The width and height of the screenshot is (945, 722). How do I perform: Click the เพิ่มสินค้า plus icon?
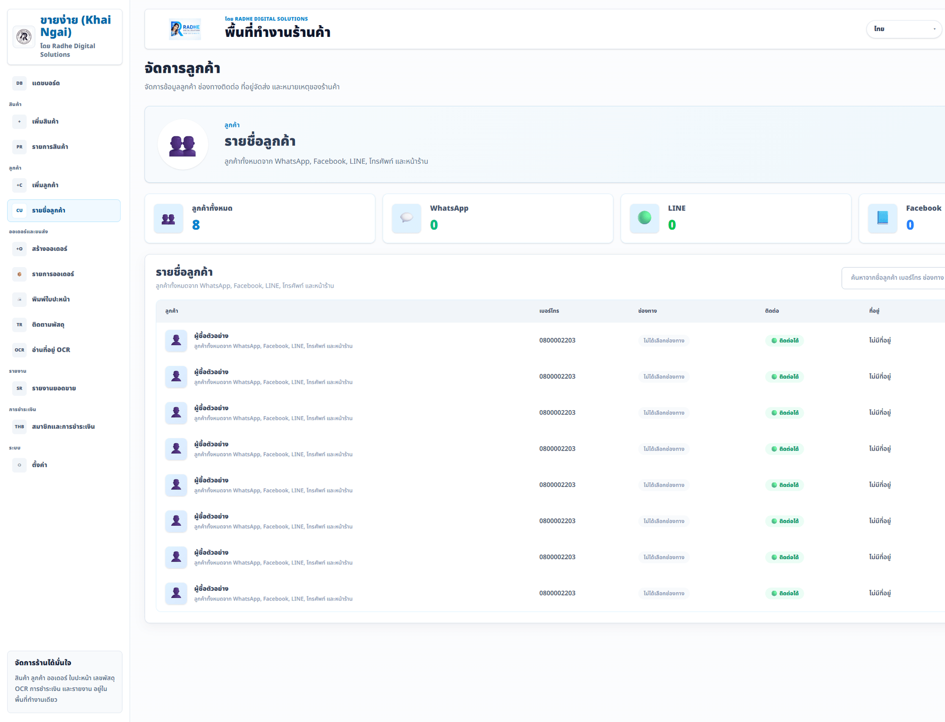coord(19,121)
